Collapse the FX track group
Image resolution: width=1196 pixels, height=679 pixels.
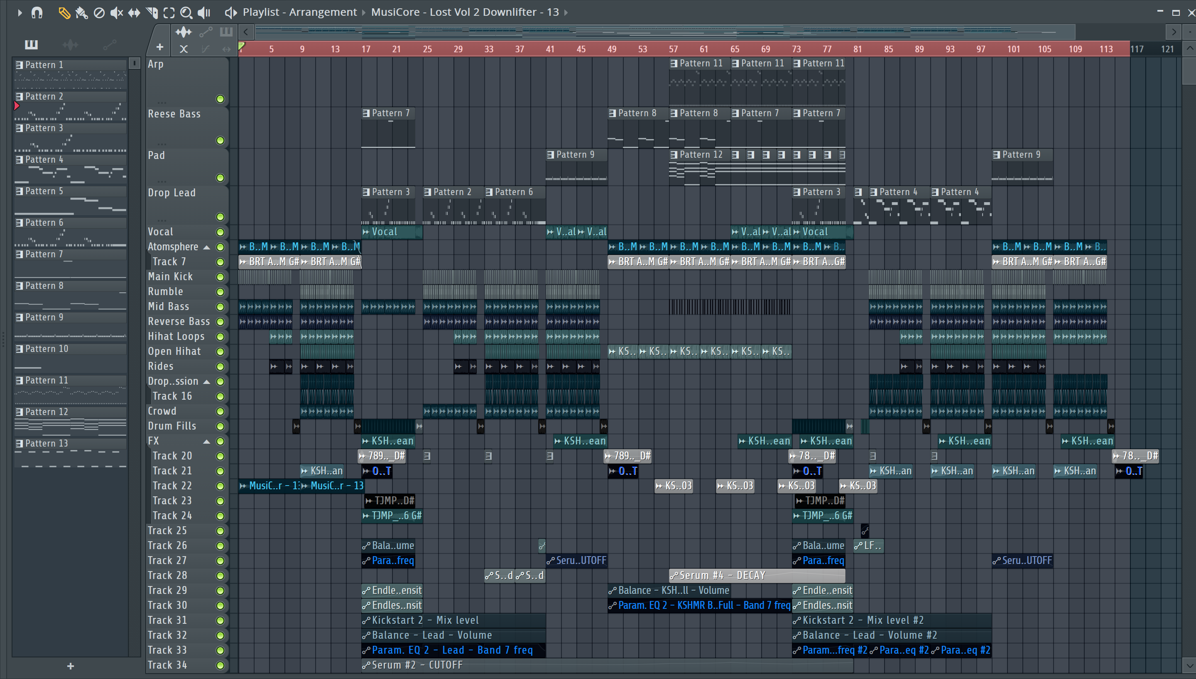click(x=206, y=442)
